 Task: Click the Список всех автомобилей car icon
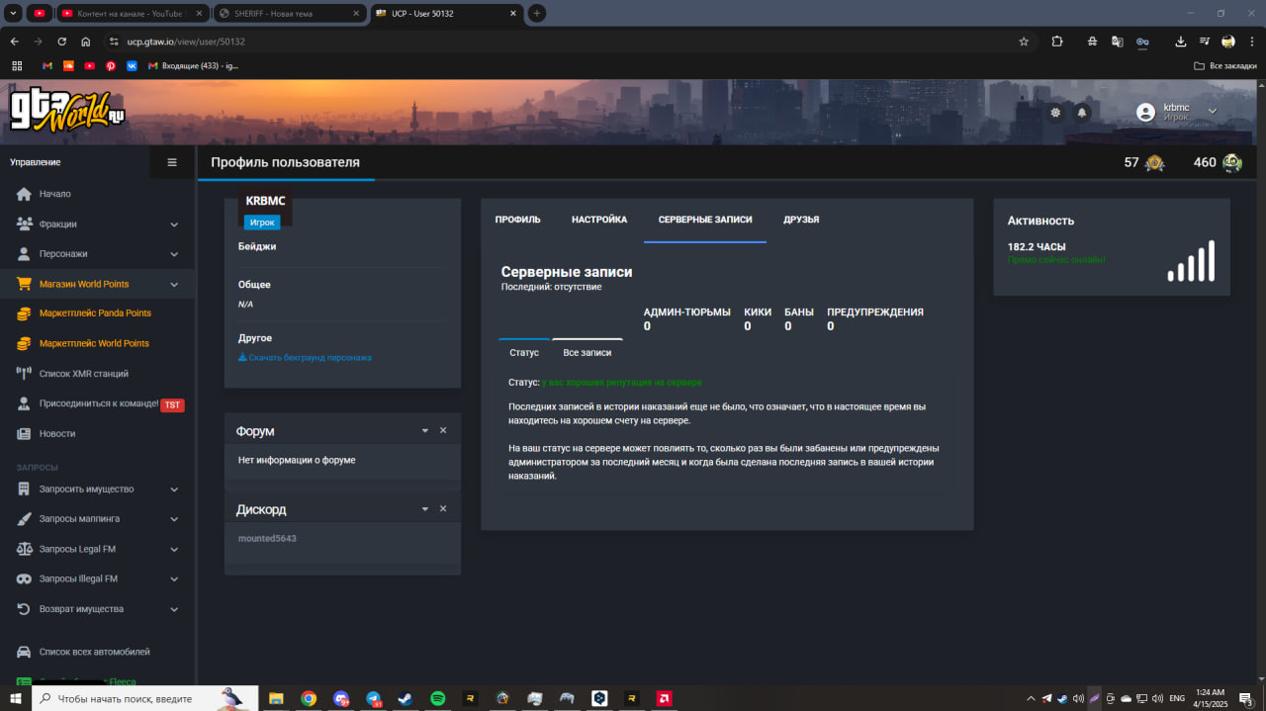(24, 652)
